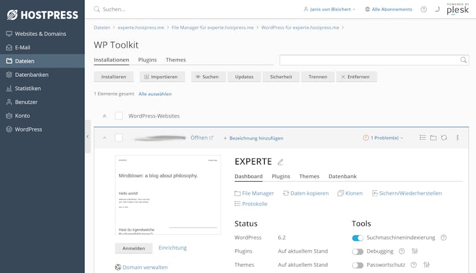Click Sichern/Wiederherstellen link
Viewport: 476px width, 273px height.
[407, 193]
